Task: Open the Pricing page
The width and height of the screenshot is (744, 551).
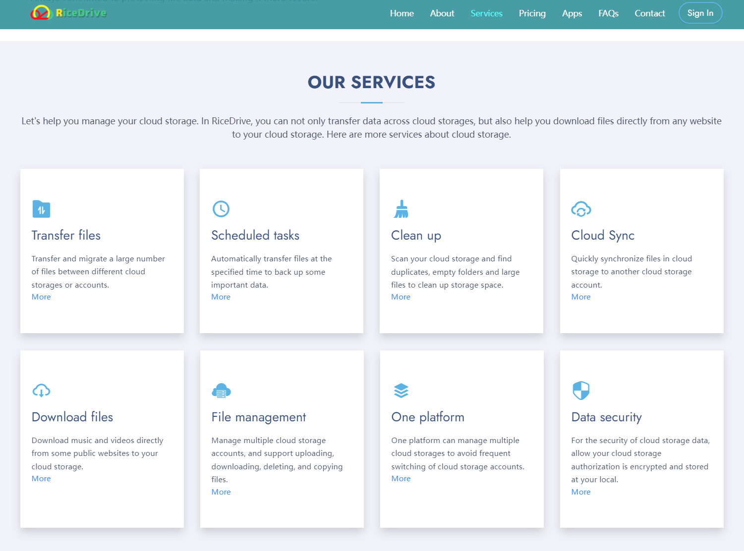Action: coord(532,13)
